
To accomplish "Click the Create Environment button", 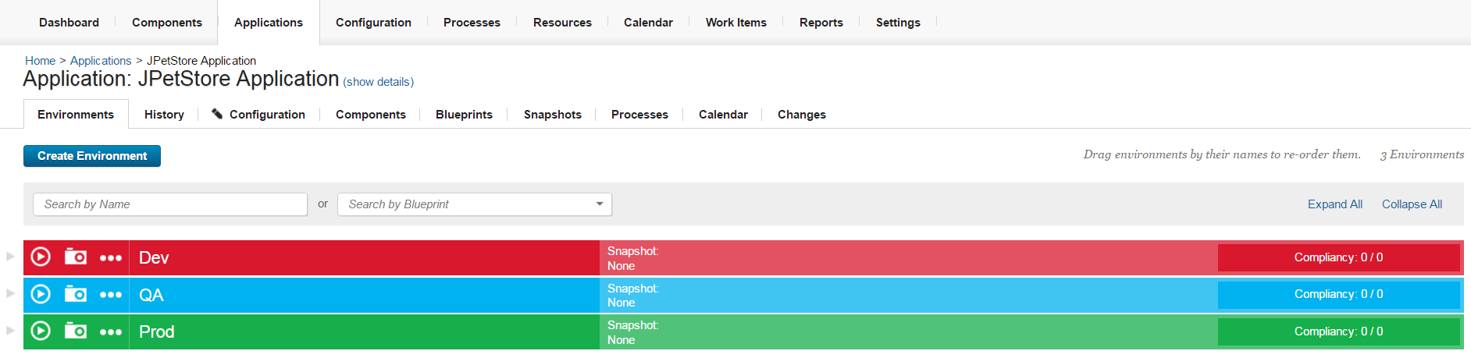I will pyautogui.click(x=92, y=156).
